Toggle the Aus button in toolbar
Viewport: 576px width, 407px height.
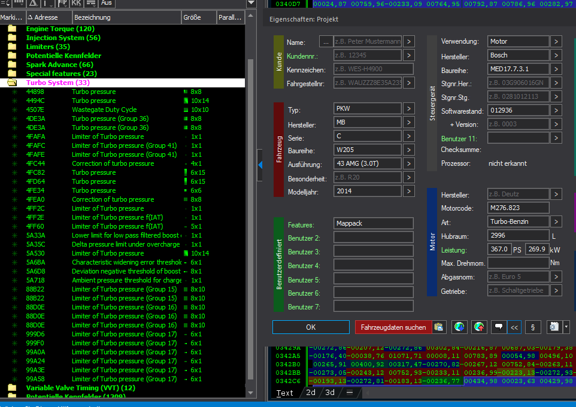tap(107, 3)
